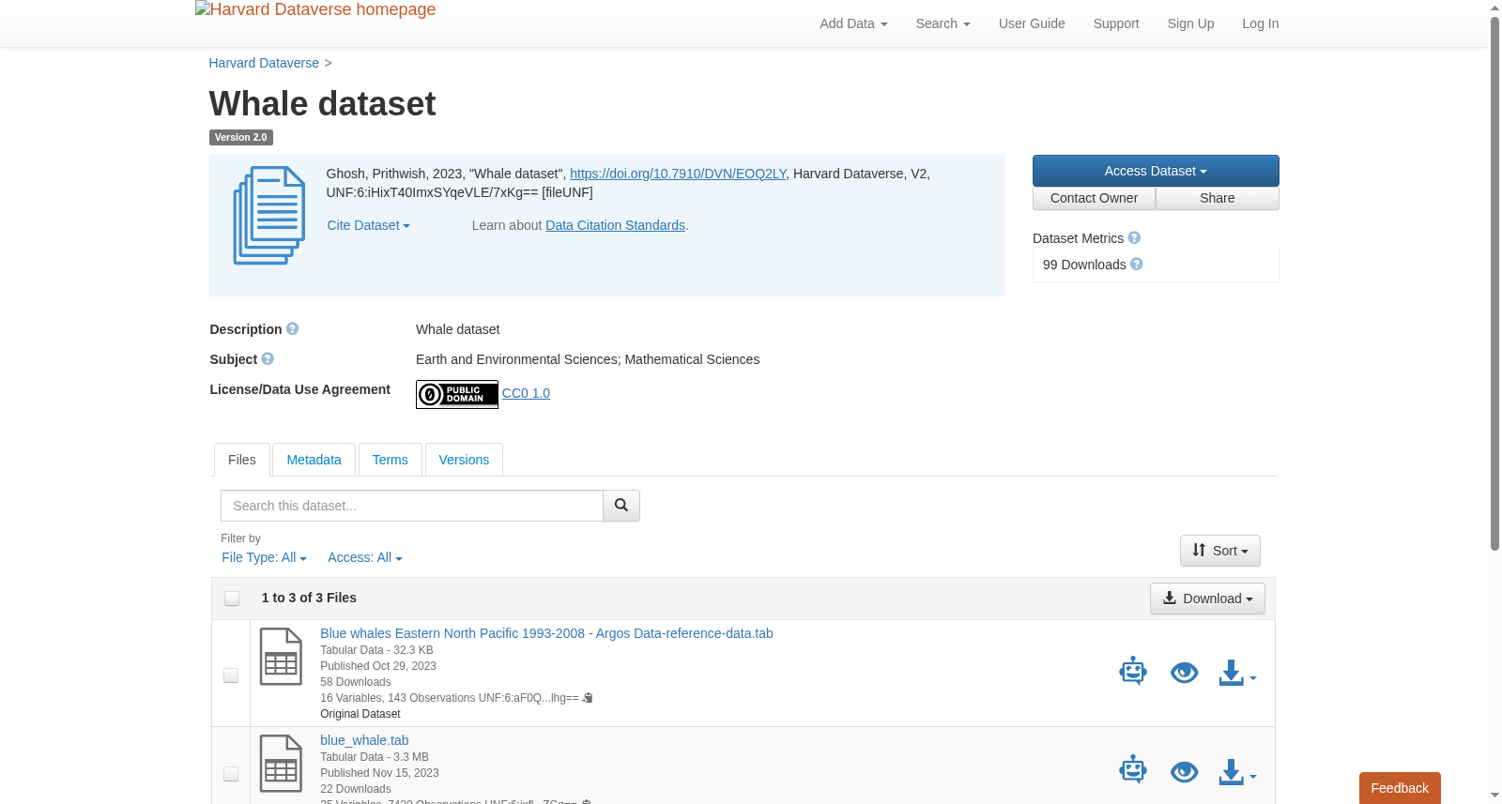Open explore tools icon for blue_whale.tab

[x=1133, y=770]
